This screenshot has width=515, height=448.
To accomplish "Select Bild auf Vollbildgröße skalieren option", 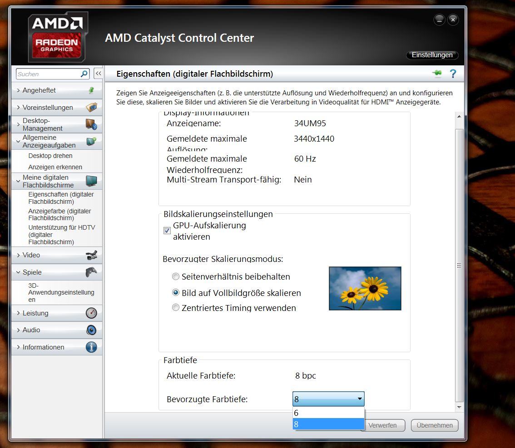I will pyautogui.click(x=176, y=292).
